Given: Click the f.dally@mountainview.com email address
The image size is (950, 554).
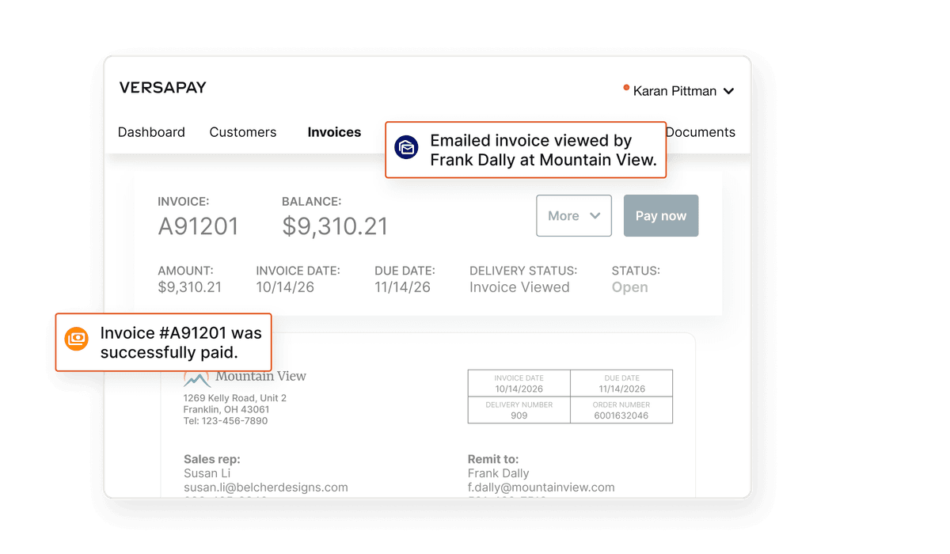Looking at the screenshot, I should point(541,488).
